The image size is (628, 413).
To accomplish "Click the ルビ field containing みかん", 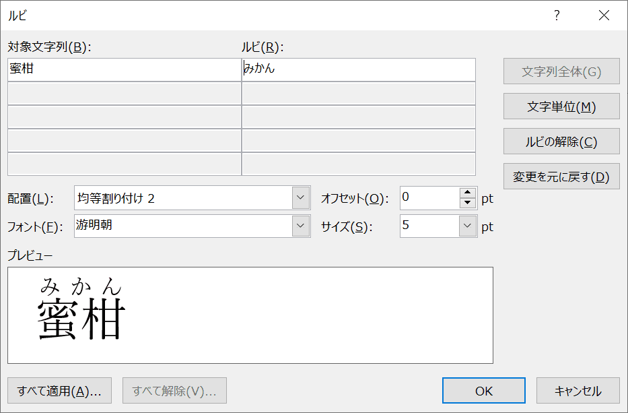I will [359, 70].
